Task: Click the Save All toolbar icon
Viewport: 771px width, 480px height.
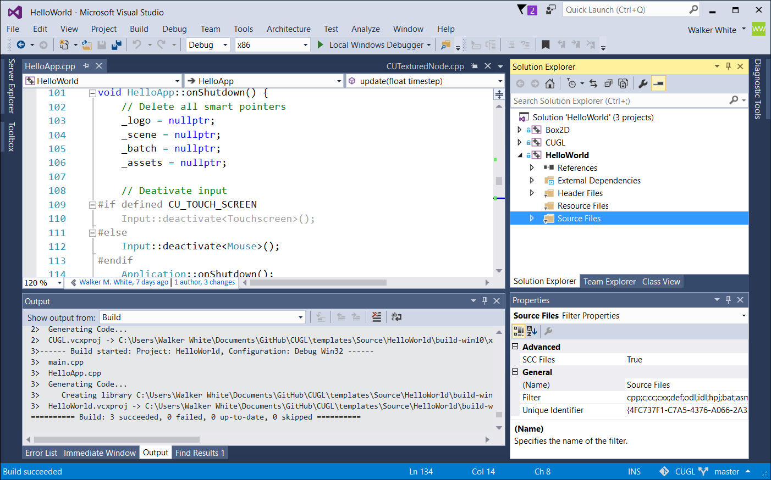Action: pos(116,45)
